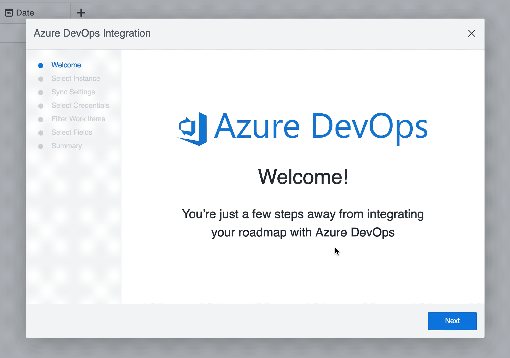Click the plus icon next to Date tab
This screenshot has height=358, width=510.
click(81, 12)
